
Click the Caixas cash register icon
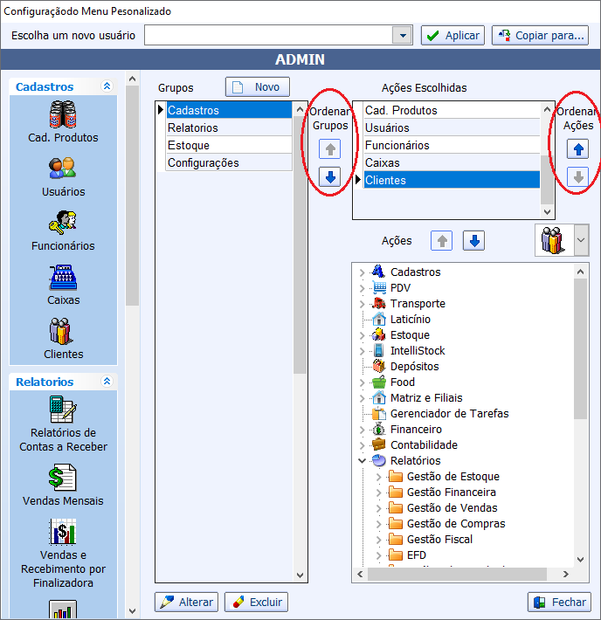pos(63,277)
